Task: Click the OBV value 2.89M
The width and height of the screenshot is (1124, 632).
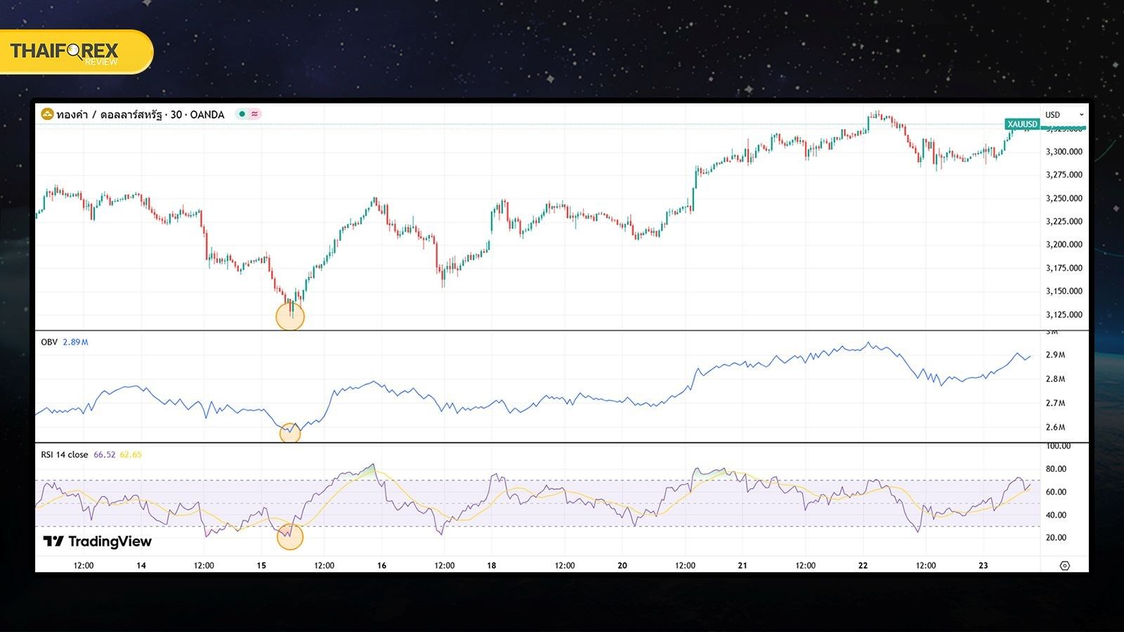Action: tap(75, 342)
